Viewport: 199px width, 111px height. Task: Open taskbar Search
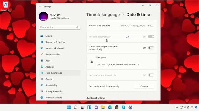(x=76, y=107)
